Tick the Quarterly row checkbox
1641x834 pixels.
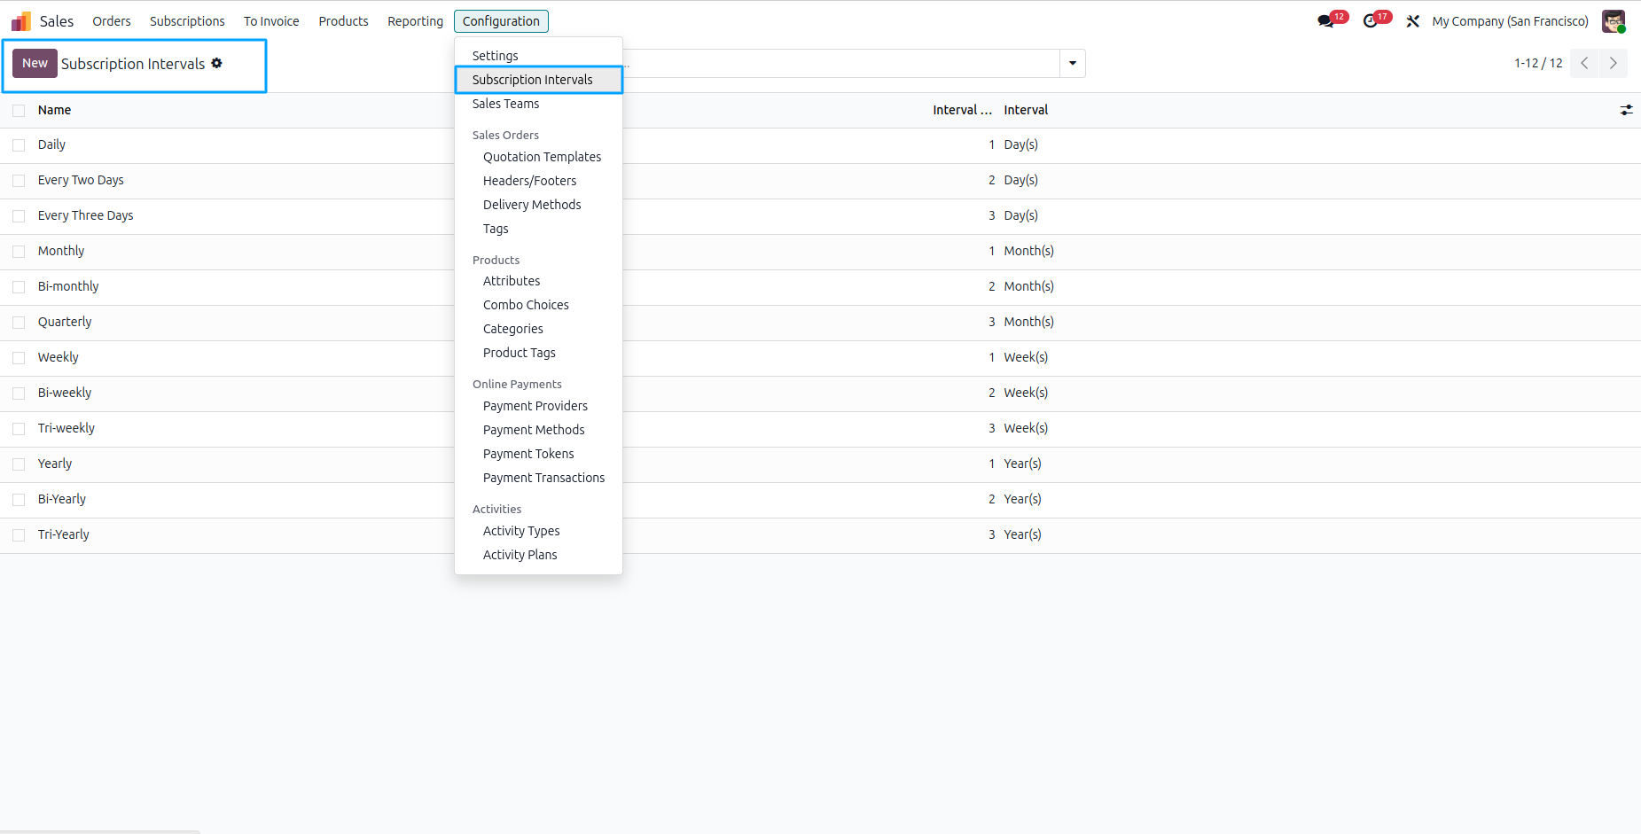pyautogui.click(x=19, y=323)
